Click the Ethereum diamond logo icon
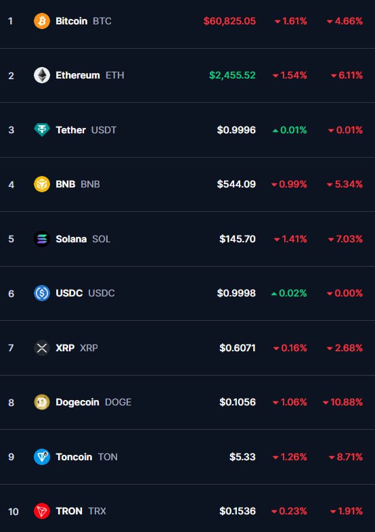Screen dimensions: 375x532 click(42, 75)
